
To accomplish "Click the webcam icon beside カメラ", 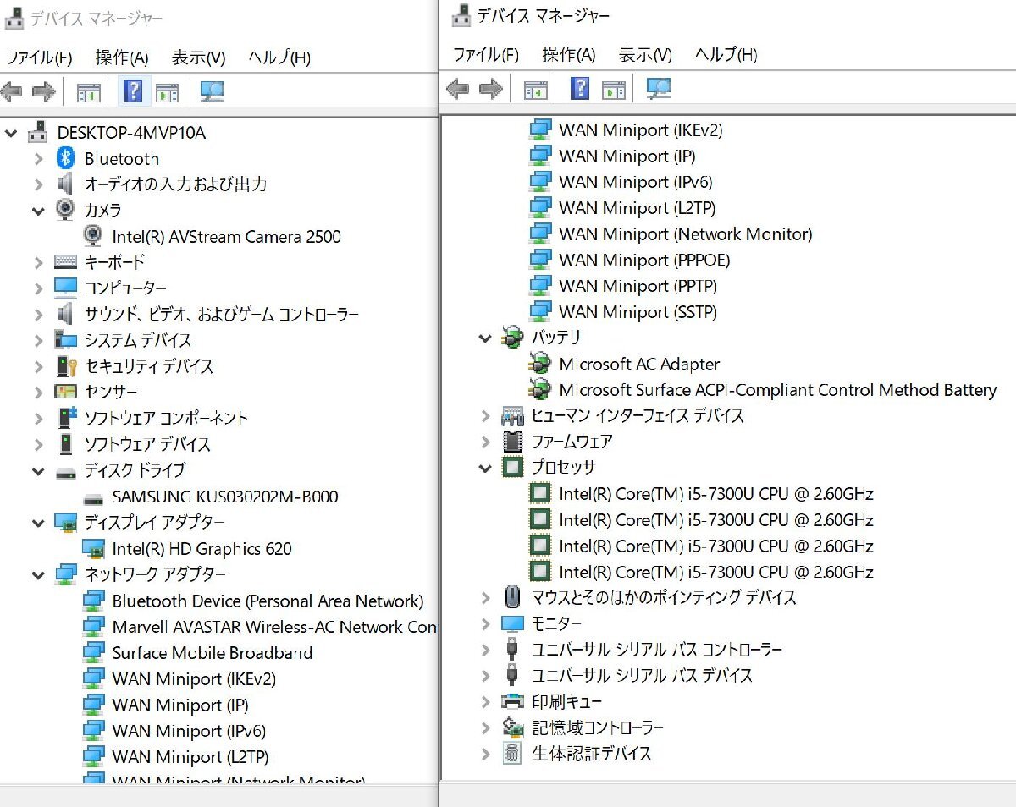I will point(65,209).
